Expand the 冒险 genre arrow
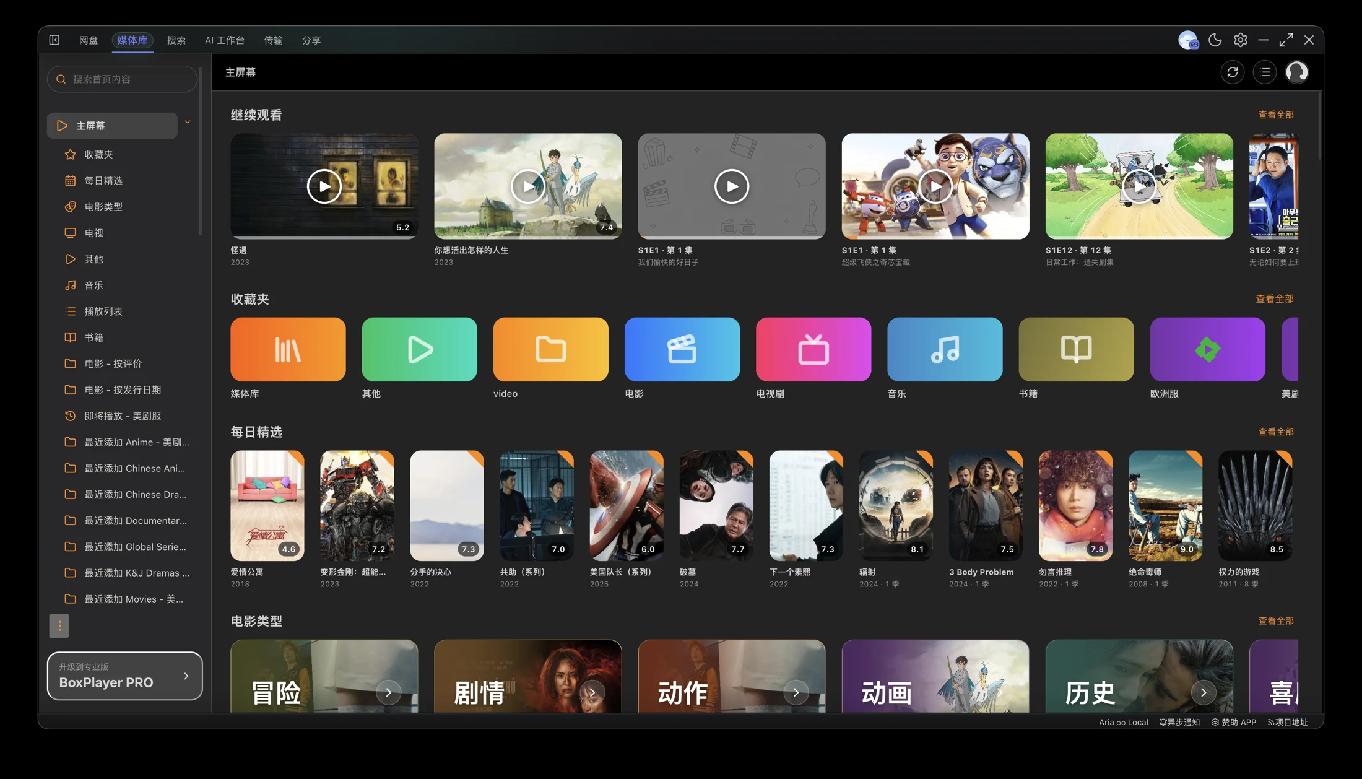Image resolution: width=1362 pixels, height=779 pixels. [388, 692]
